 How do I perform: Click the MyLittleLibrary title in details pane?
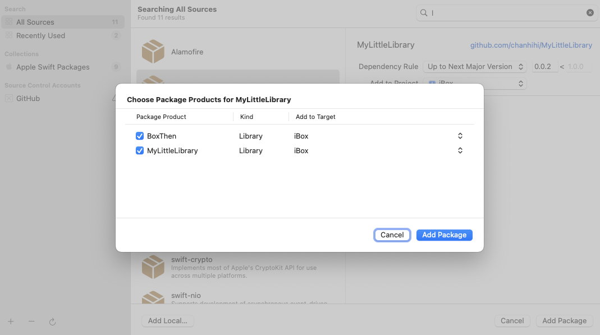point(386,45)
